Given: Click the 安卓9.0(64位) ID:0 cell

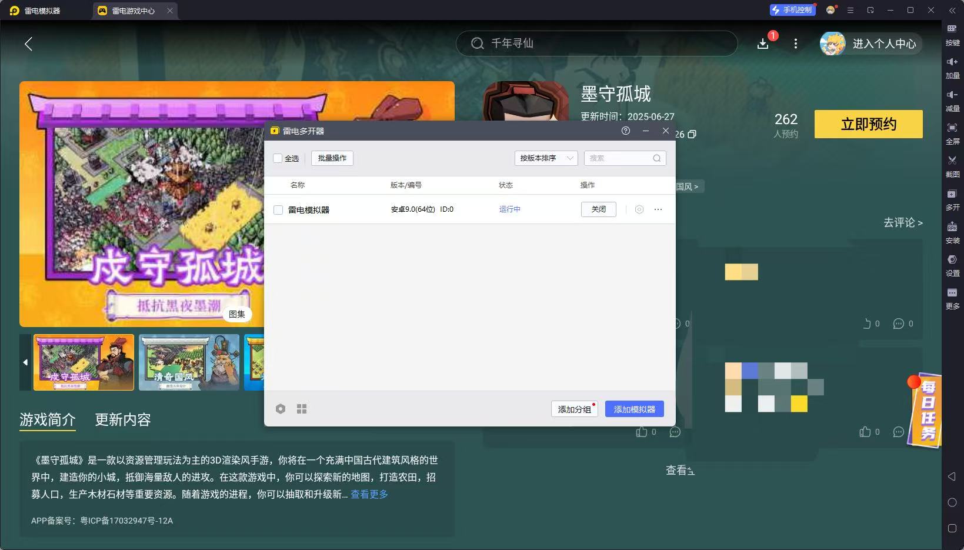Looking at the screenshot, I should (422, 209).
